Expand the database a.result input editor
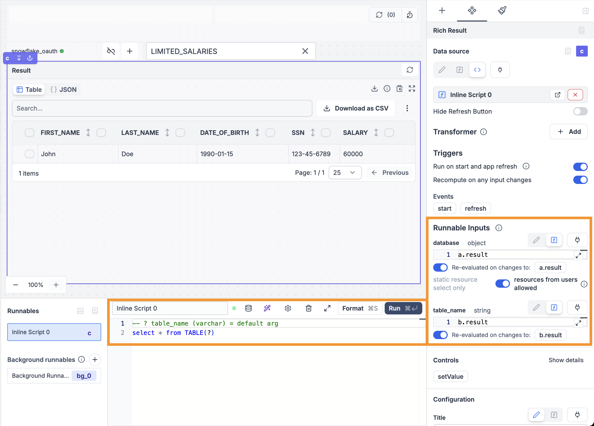The image size is (594, 426). click(579, 256)
